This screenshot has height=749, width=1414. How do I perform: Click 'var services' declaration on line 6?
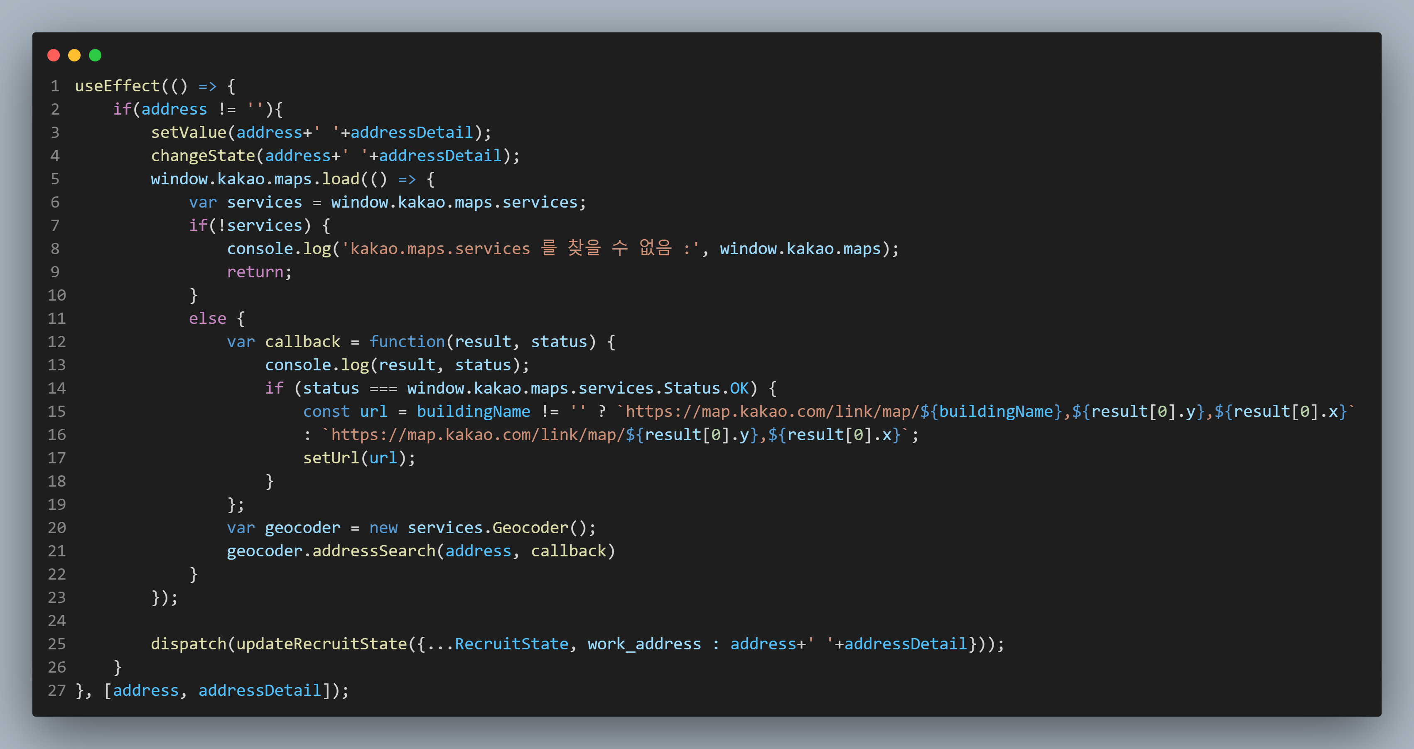245,203
